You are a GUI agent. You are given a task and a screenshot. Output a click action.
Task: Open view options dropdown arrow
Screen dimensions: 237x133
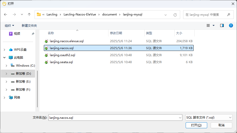(x=213, y=25)
